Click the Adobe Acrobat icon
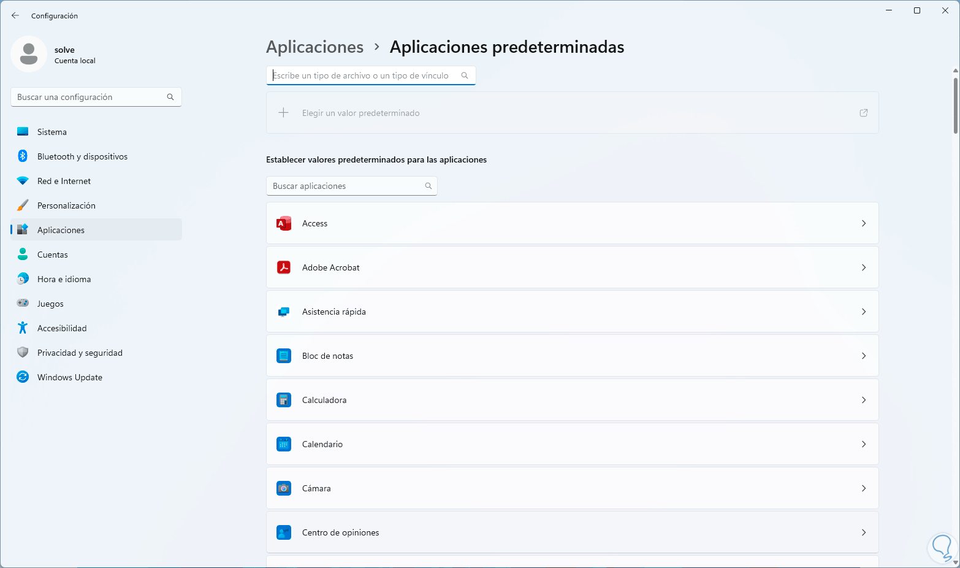Screen dimensions: 960x568 pos(283,267)
